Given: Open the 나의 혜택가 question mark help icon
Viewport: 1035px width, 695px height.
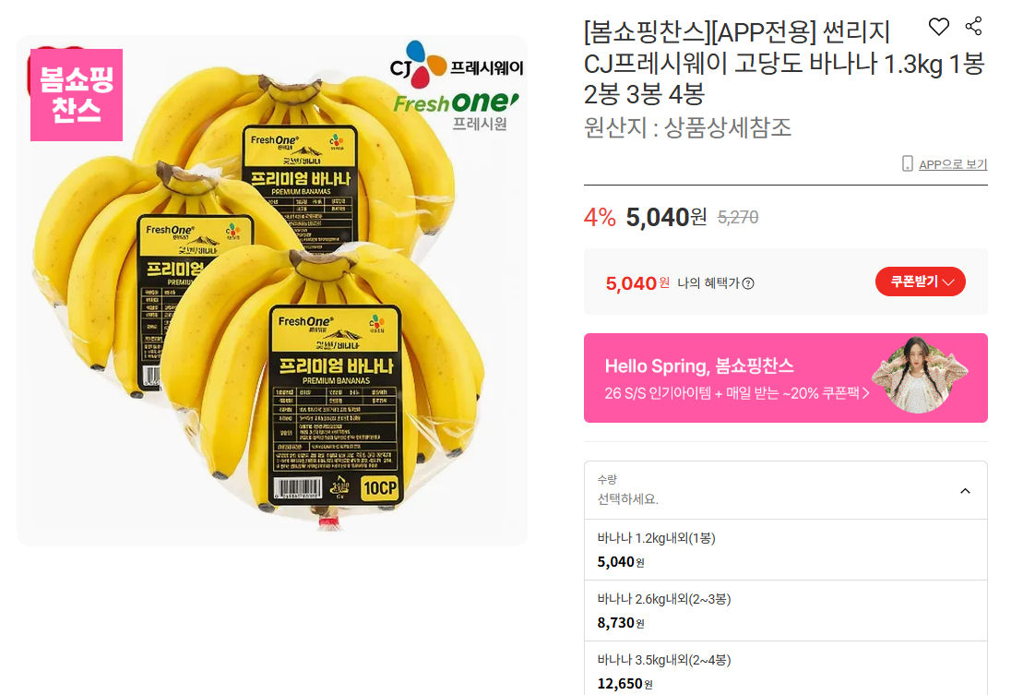Looking at the screenshot, I should click(748, 283).
